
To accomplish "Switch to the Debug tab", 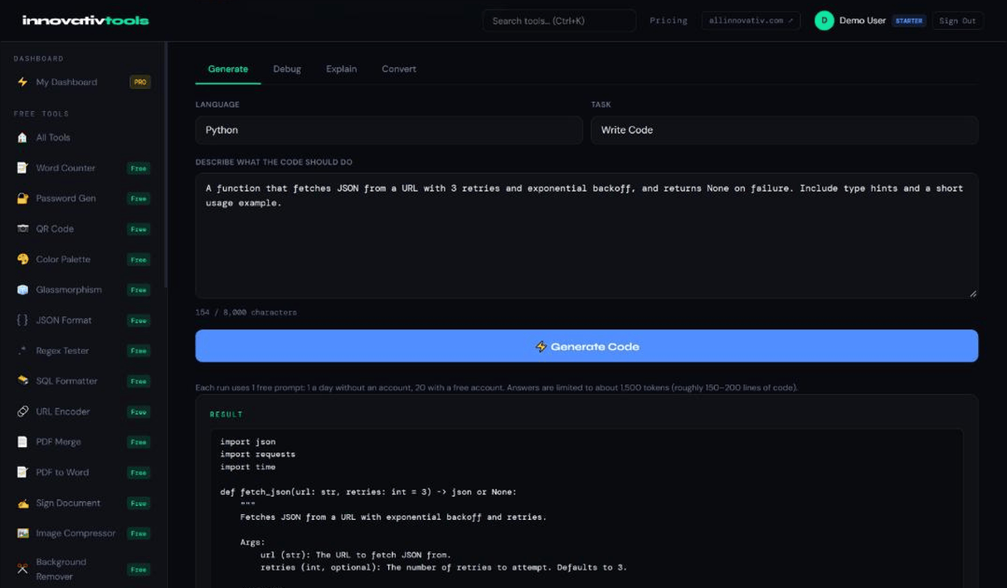I will 287,69.
